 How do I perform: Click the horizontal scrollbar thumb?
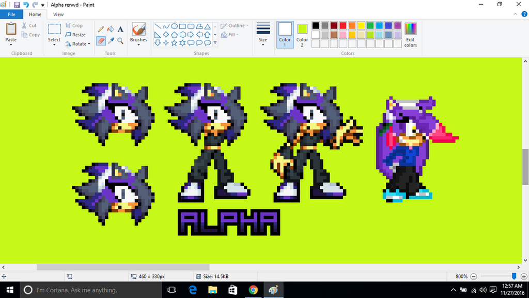[123, 267]
